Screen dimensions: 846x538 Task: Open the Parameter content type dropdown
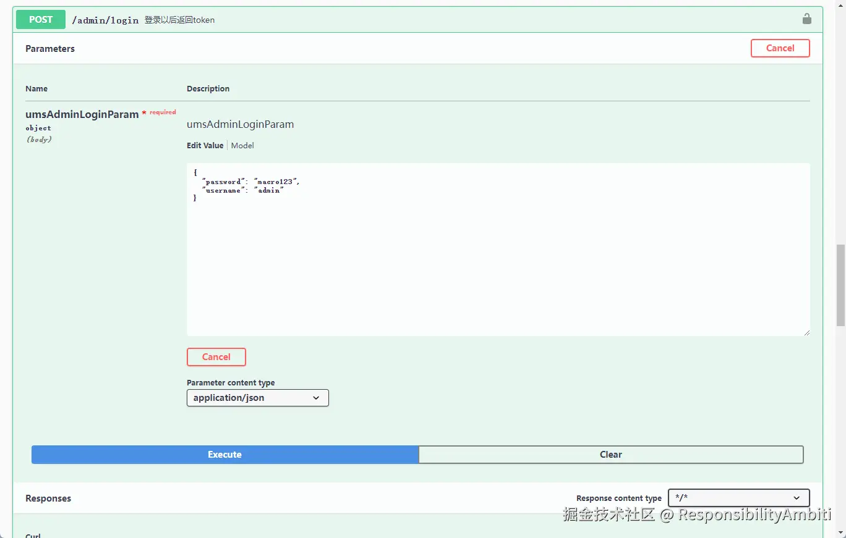pyautogui.click(x=257, y=398)
